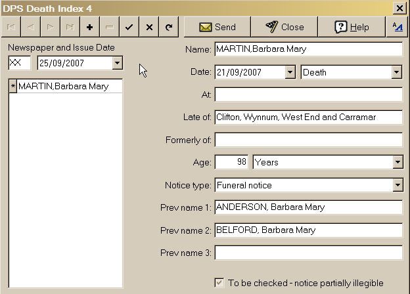Click the post edit checkmark icon
The width and height of the screenshot is (410, 294).
(129, 27)
